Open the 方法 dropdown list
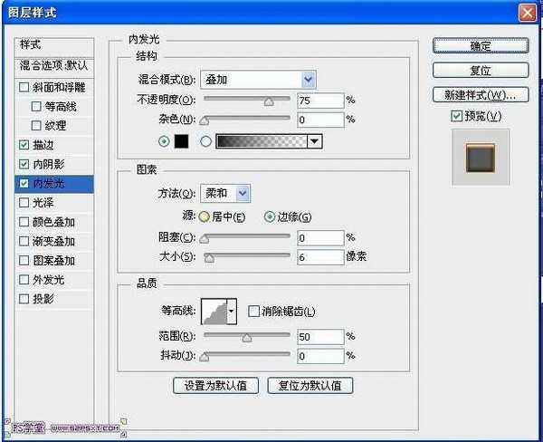 coord(229,193)
